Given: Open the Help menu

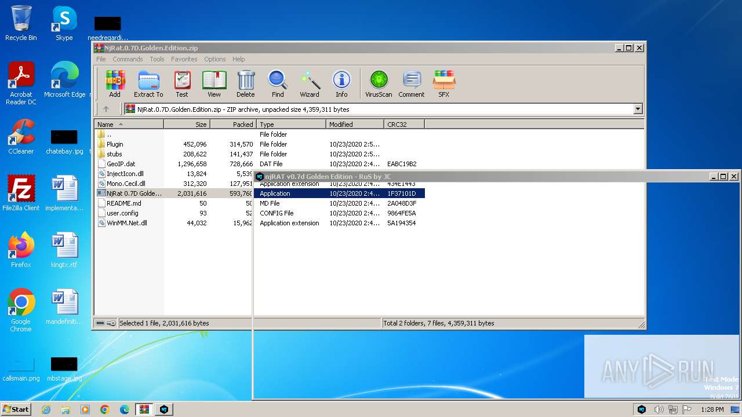Looking at the screenshot, I should pos(239,59).
